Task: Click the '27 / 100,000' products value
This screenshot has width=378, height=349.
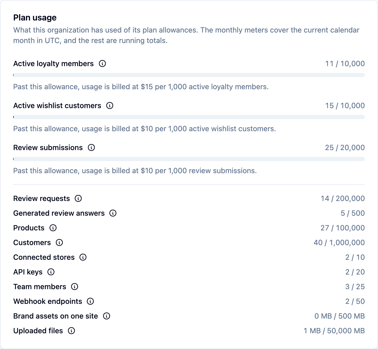Action: click(343, 228)
